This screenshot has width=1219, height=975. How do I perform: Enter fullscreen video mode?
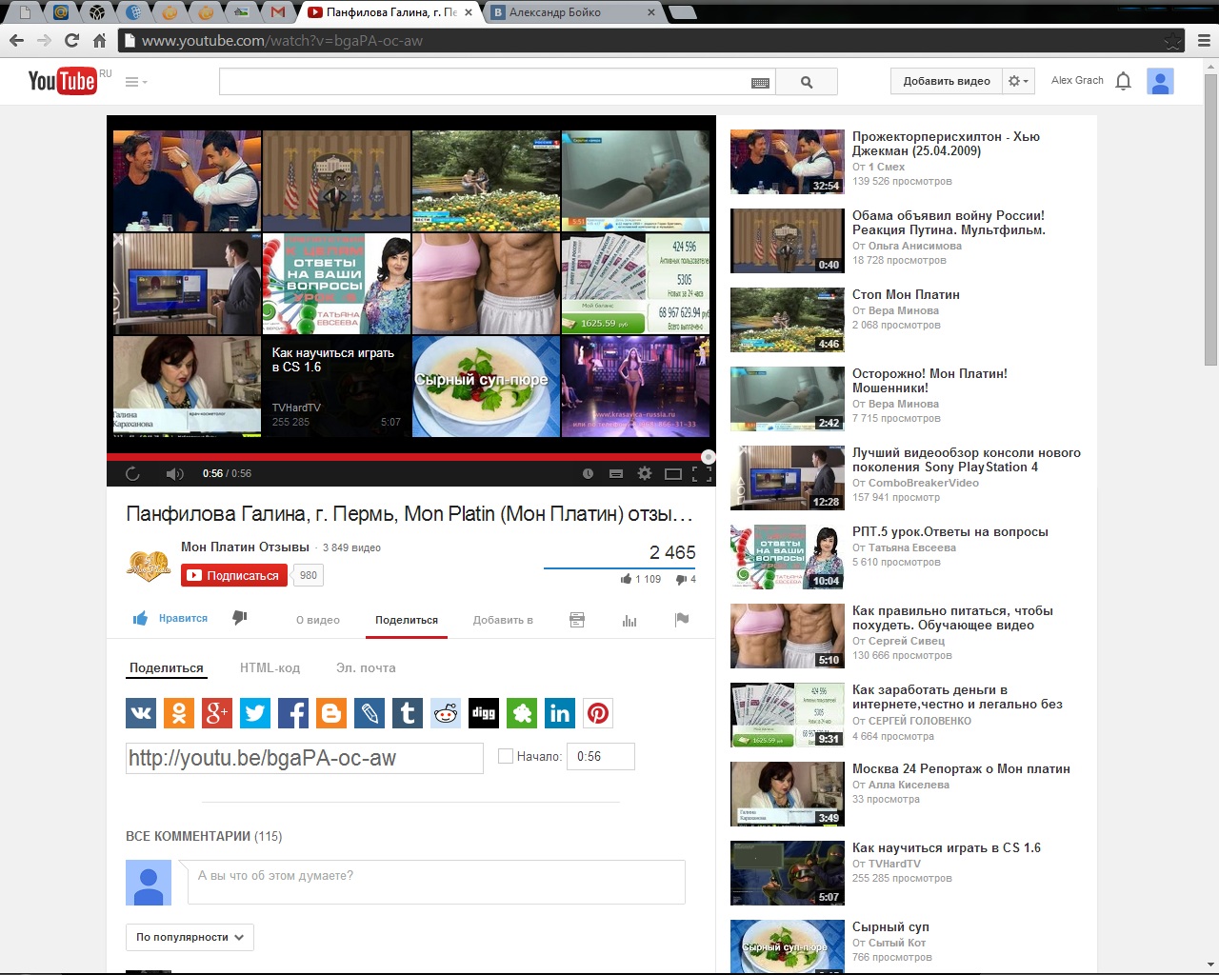point(702,473)
